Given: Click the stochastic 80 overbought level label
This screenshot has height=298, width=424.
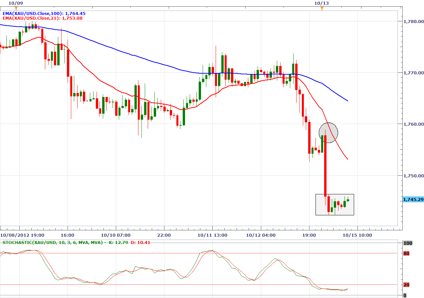Looking at the screenshot, I should 406,254.
